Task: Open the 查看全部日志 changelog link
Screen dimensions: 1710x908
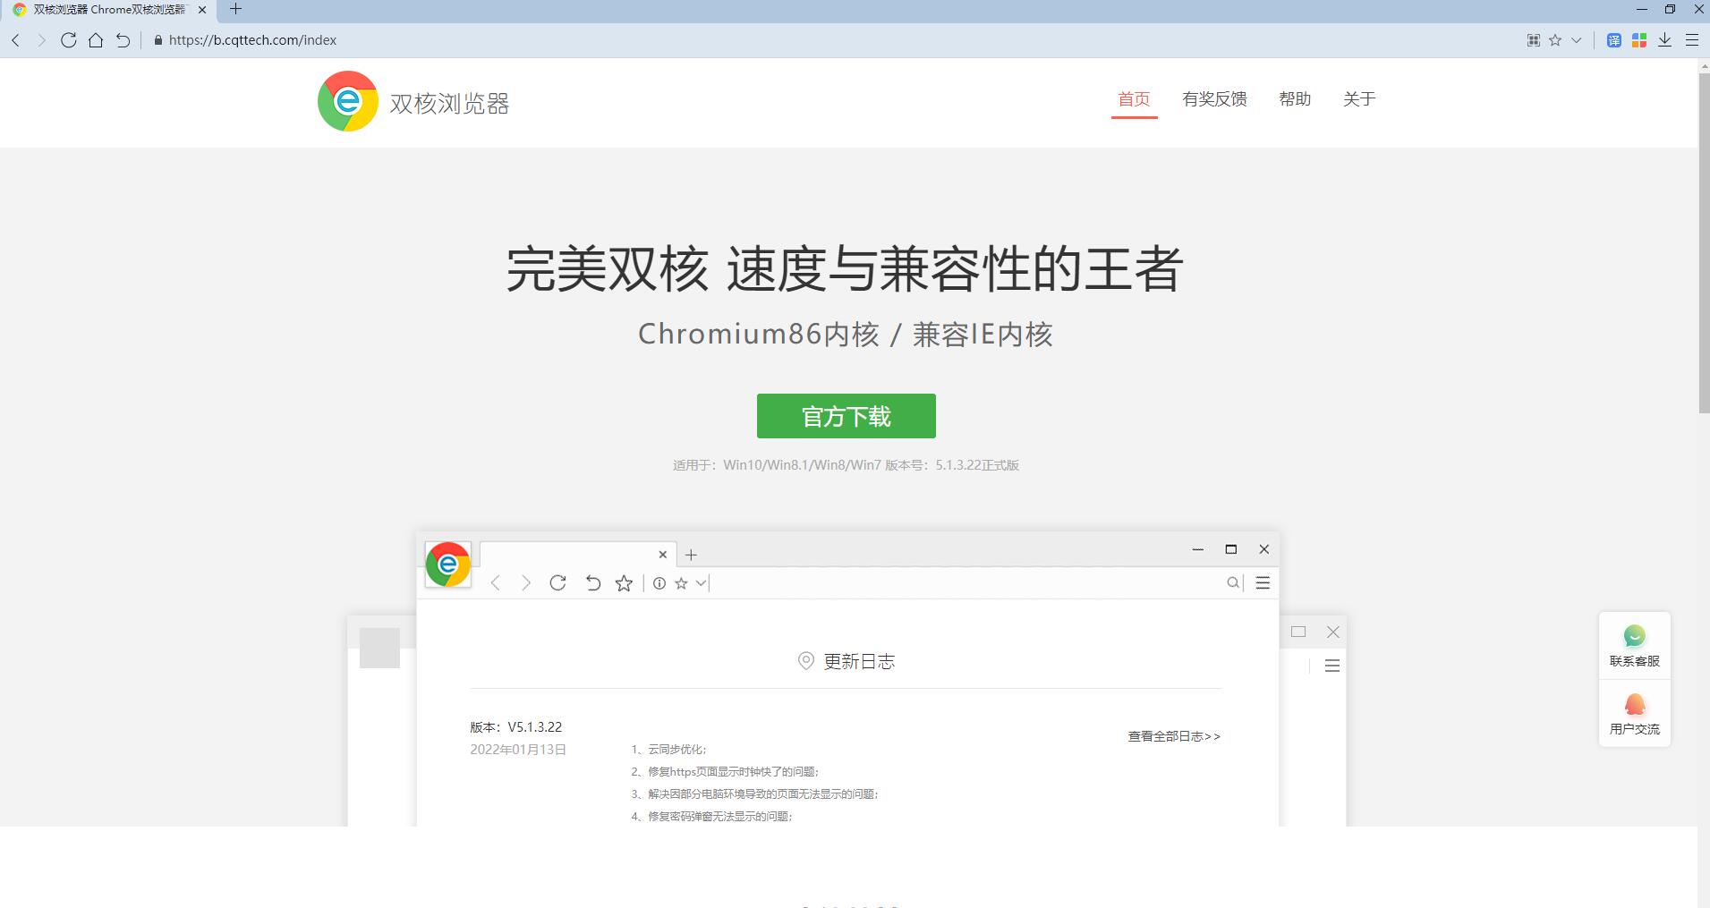Action: [1174, 736]
